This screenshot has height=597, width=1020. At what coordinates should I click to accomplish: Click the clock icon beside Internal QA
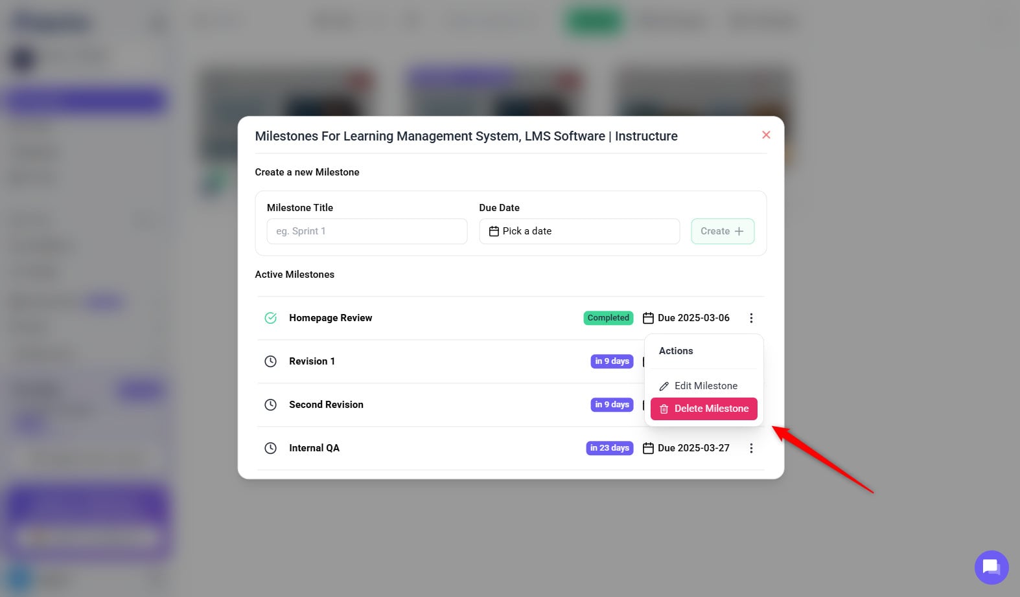point(271,448)
